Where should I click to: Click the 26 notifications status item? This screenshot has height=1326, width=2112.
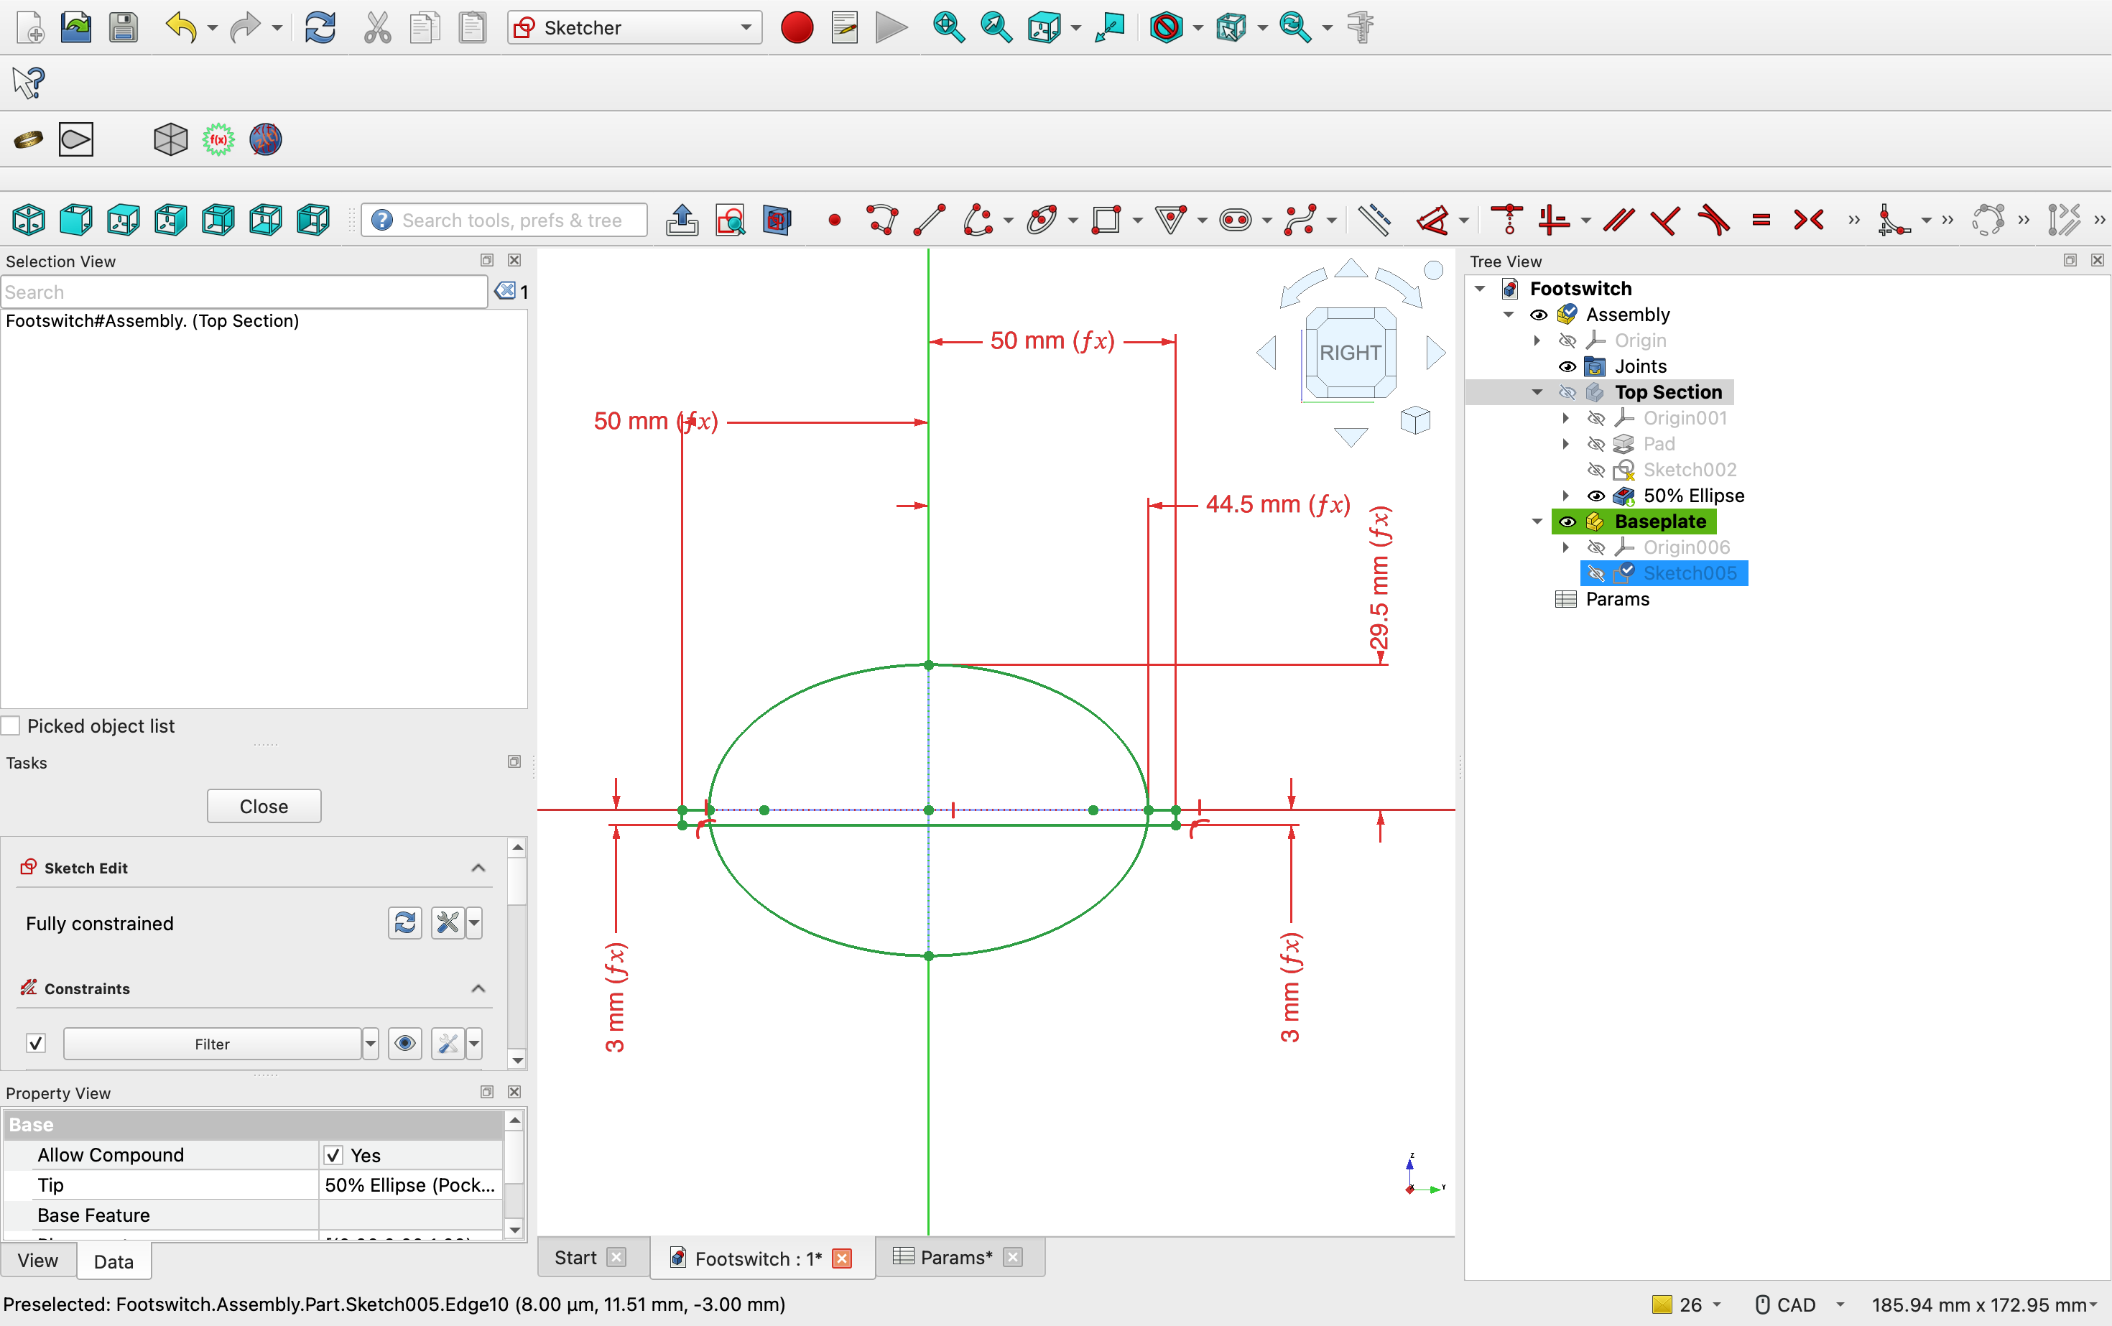click(x=1686, y=1305)
